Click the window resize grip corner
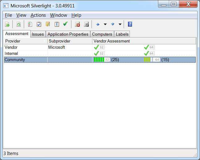This screenshot has width=200, height=160. [195, 155]
